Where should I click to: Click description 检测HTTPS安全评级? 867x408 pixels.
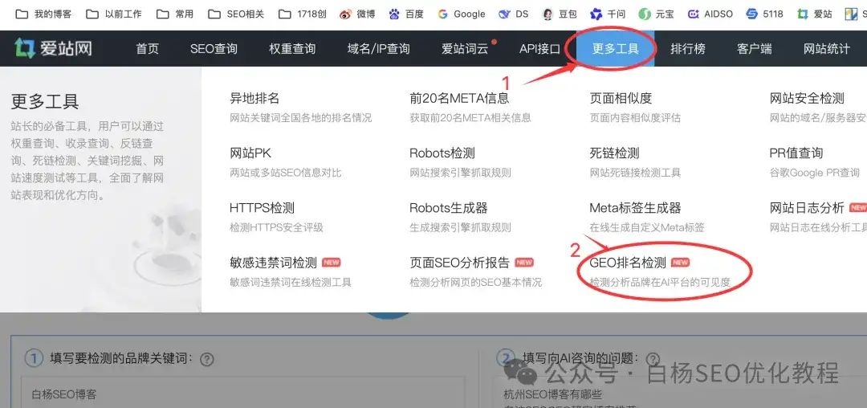[276, 227]
